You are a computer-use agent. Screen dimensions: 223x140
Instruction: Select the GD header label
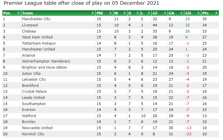(x=188, y=13)
